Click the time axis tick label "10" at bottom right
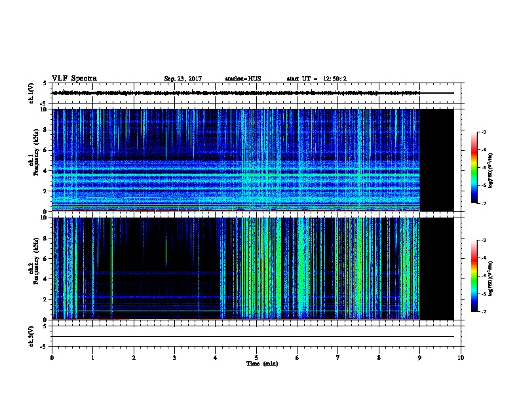 [461, 358]
